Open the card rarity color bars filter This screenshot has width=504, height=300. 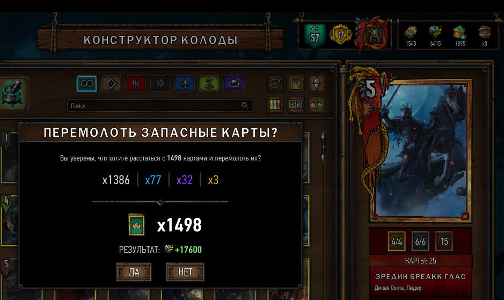(275, 104)
